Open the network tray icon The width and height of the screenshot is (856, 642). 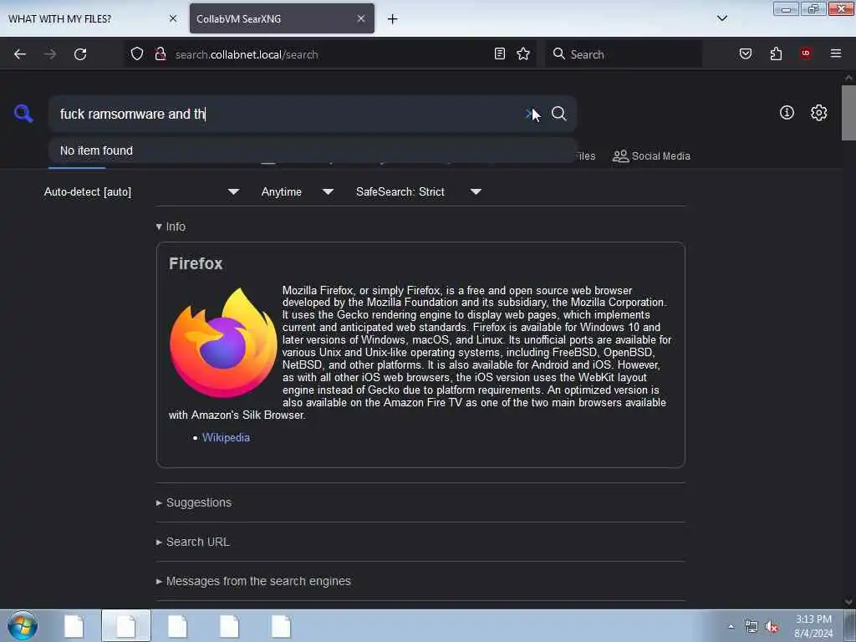[x=752, y=627]
